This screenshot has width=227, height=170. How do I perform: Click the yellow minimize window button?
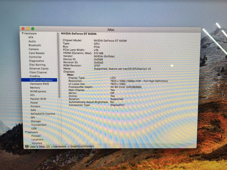coord(28,29)
